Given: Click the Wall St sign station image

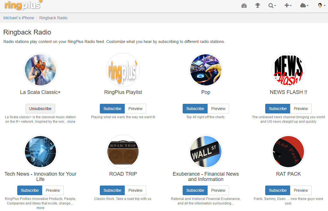Looking at the screenshot, I should (206, 152).
